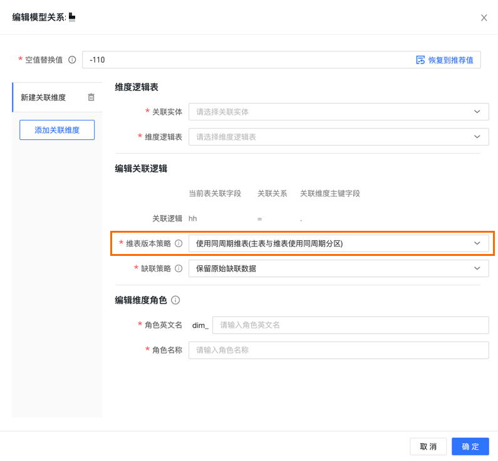Delete 新建关联维度 via trash icon
Screen dimensions: 498x461
point(91,97)
